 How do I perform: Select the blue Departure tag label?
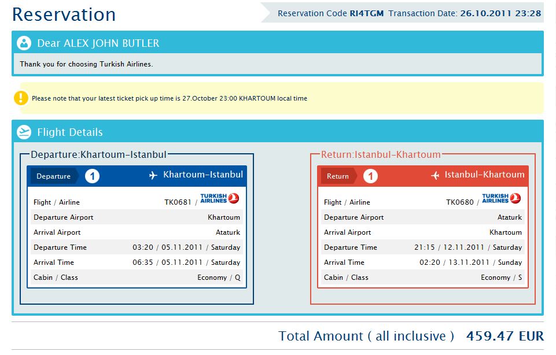pos(54,176)
